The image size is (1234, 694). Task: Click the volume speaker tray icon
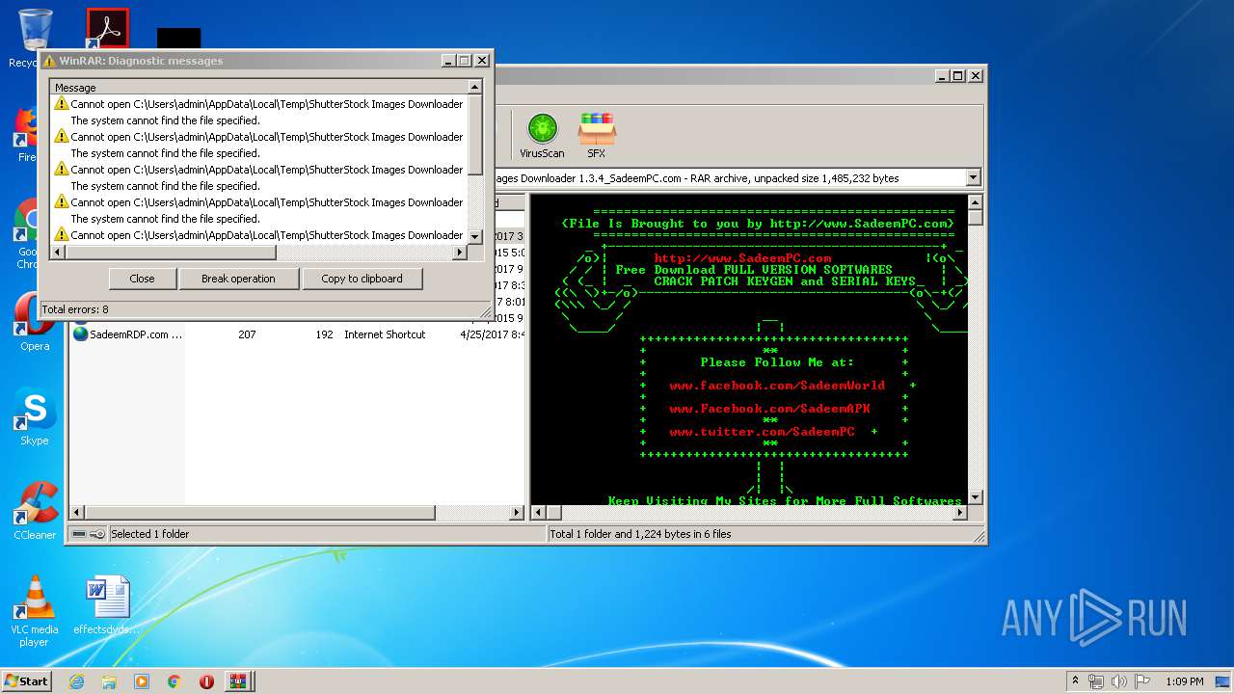click(1119, 681)
